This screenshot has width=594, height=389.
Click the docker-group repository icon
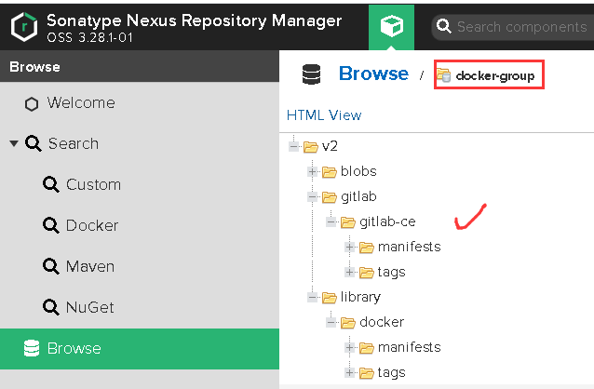(444, 75)
